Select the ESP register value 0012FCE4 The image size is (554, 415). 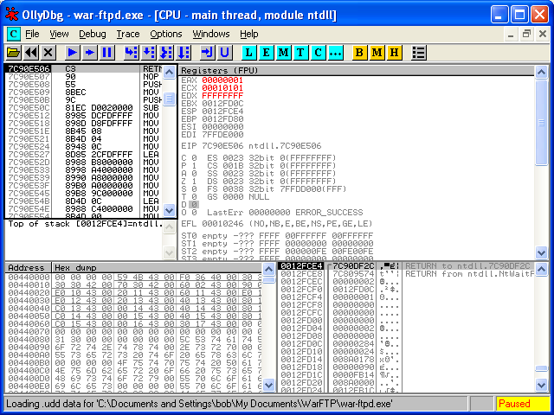(222, 112)
